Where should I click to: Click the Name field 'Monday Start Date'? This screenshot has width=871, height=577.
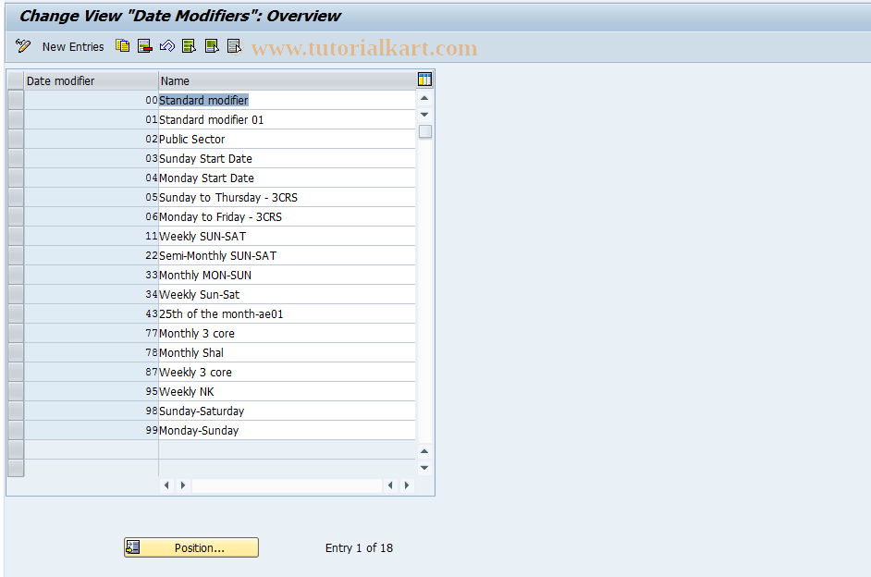point(287,178)
